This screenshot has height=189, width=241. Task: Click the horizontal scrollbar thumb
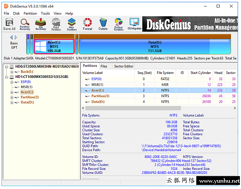tap(133, 108)
